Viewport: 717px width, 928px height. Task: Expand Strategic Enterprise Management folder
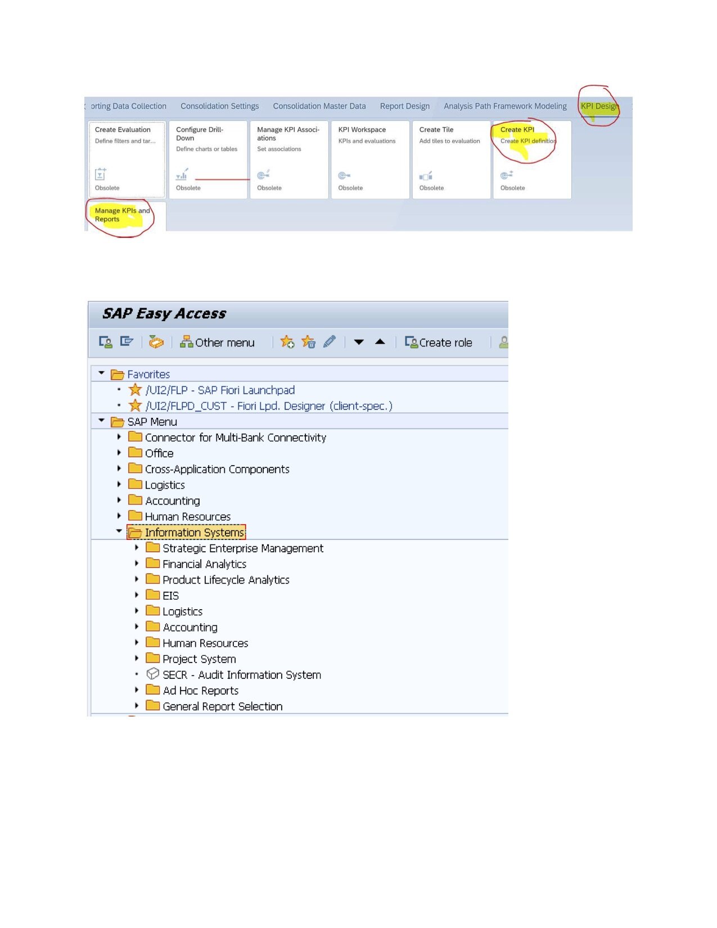[x=137, y=547]
